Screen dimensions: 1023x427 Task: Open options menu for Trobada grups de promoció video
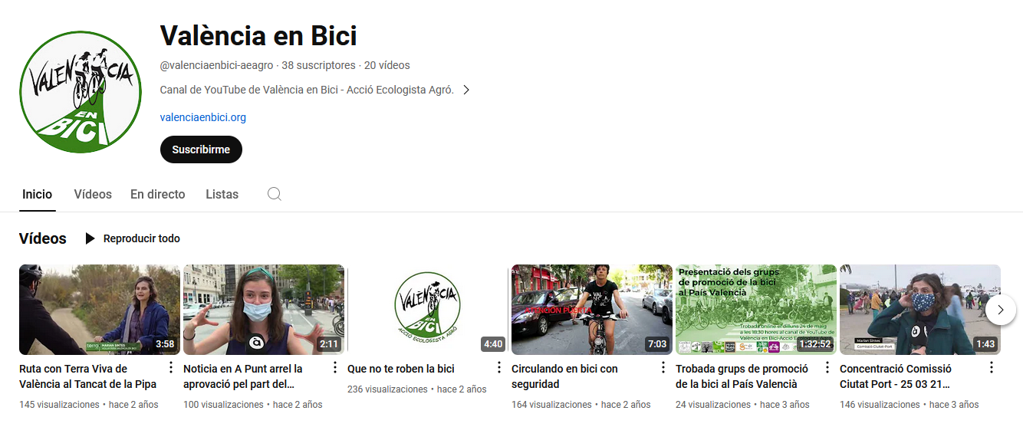pyautogui.click(x=827, y=368)
